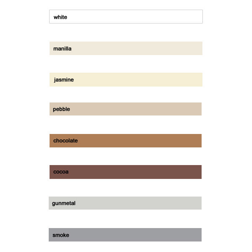Click the 'jasmine' text label
The image size is (252, 252).
tap(64, 80)
